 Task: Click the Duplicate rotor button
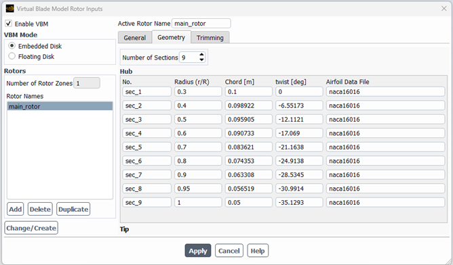point(73,209)
